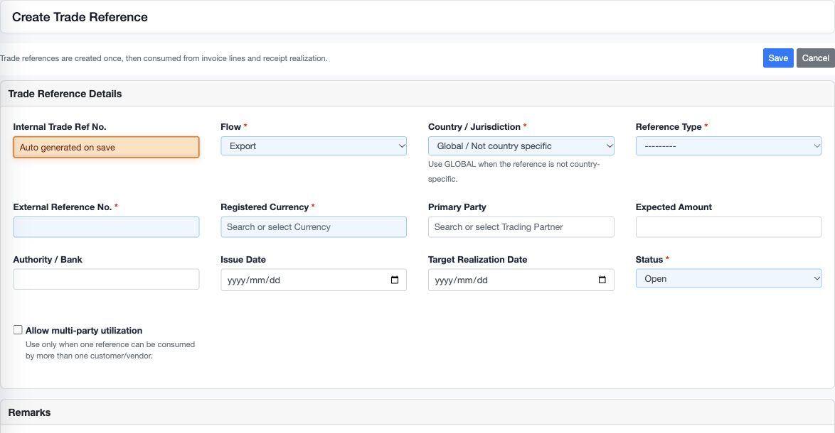Click the Issue Date field
This screenshot has height=433, width=835.
pos(314,280)
